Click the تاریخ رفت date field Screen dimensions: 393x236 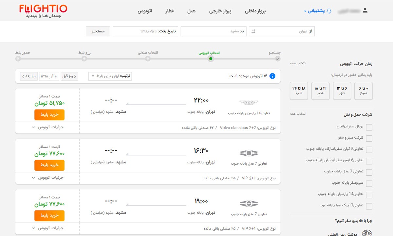(145, 31)
